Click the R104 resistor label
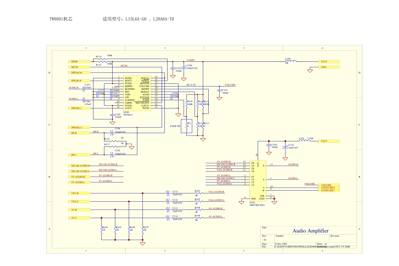Screen dimensions: 399x266 (x=105, y=228)
